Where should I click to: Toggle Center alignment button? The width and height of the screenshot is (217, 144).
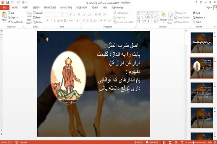[87, 21]
